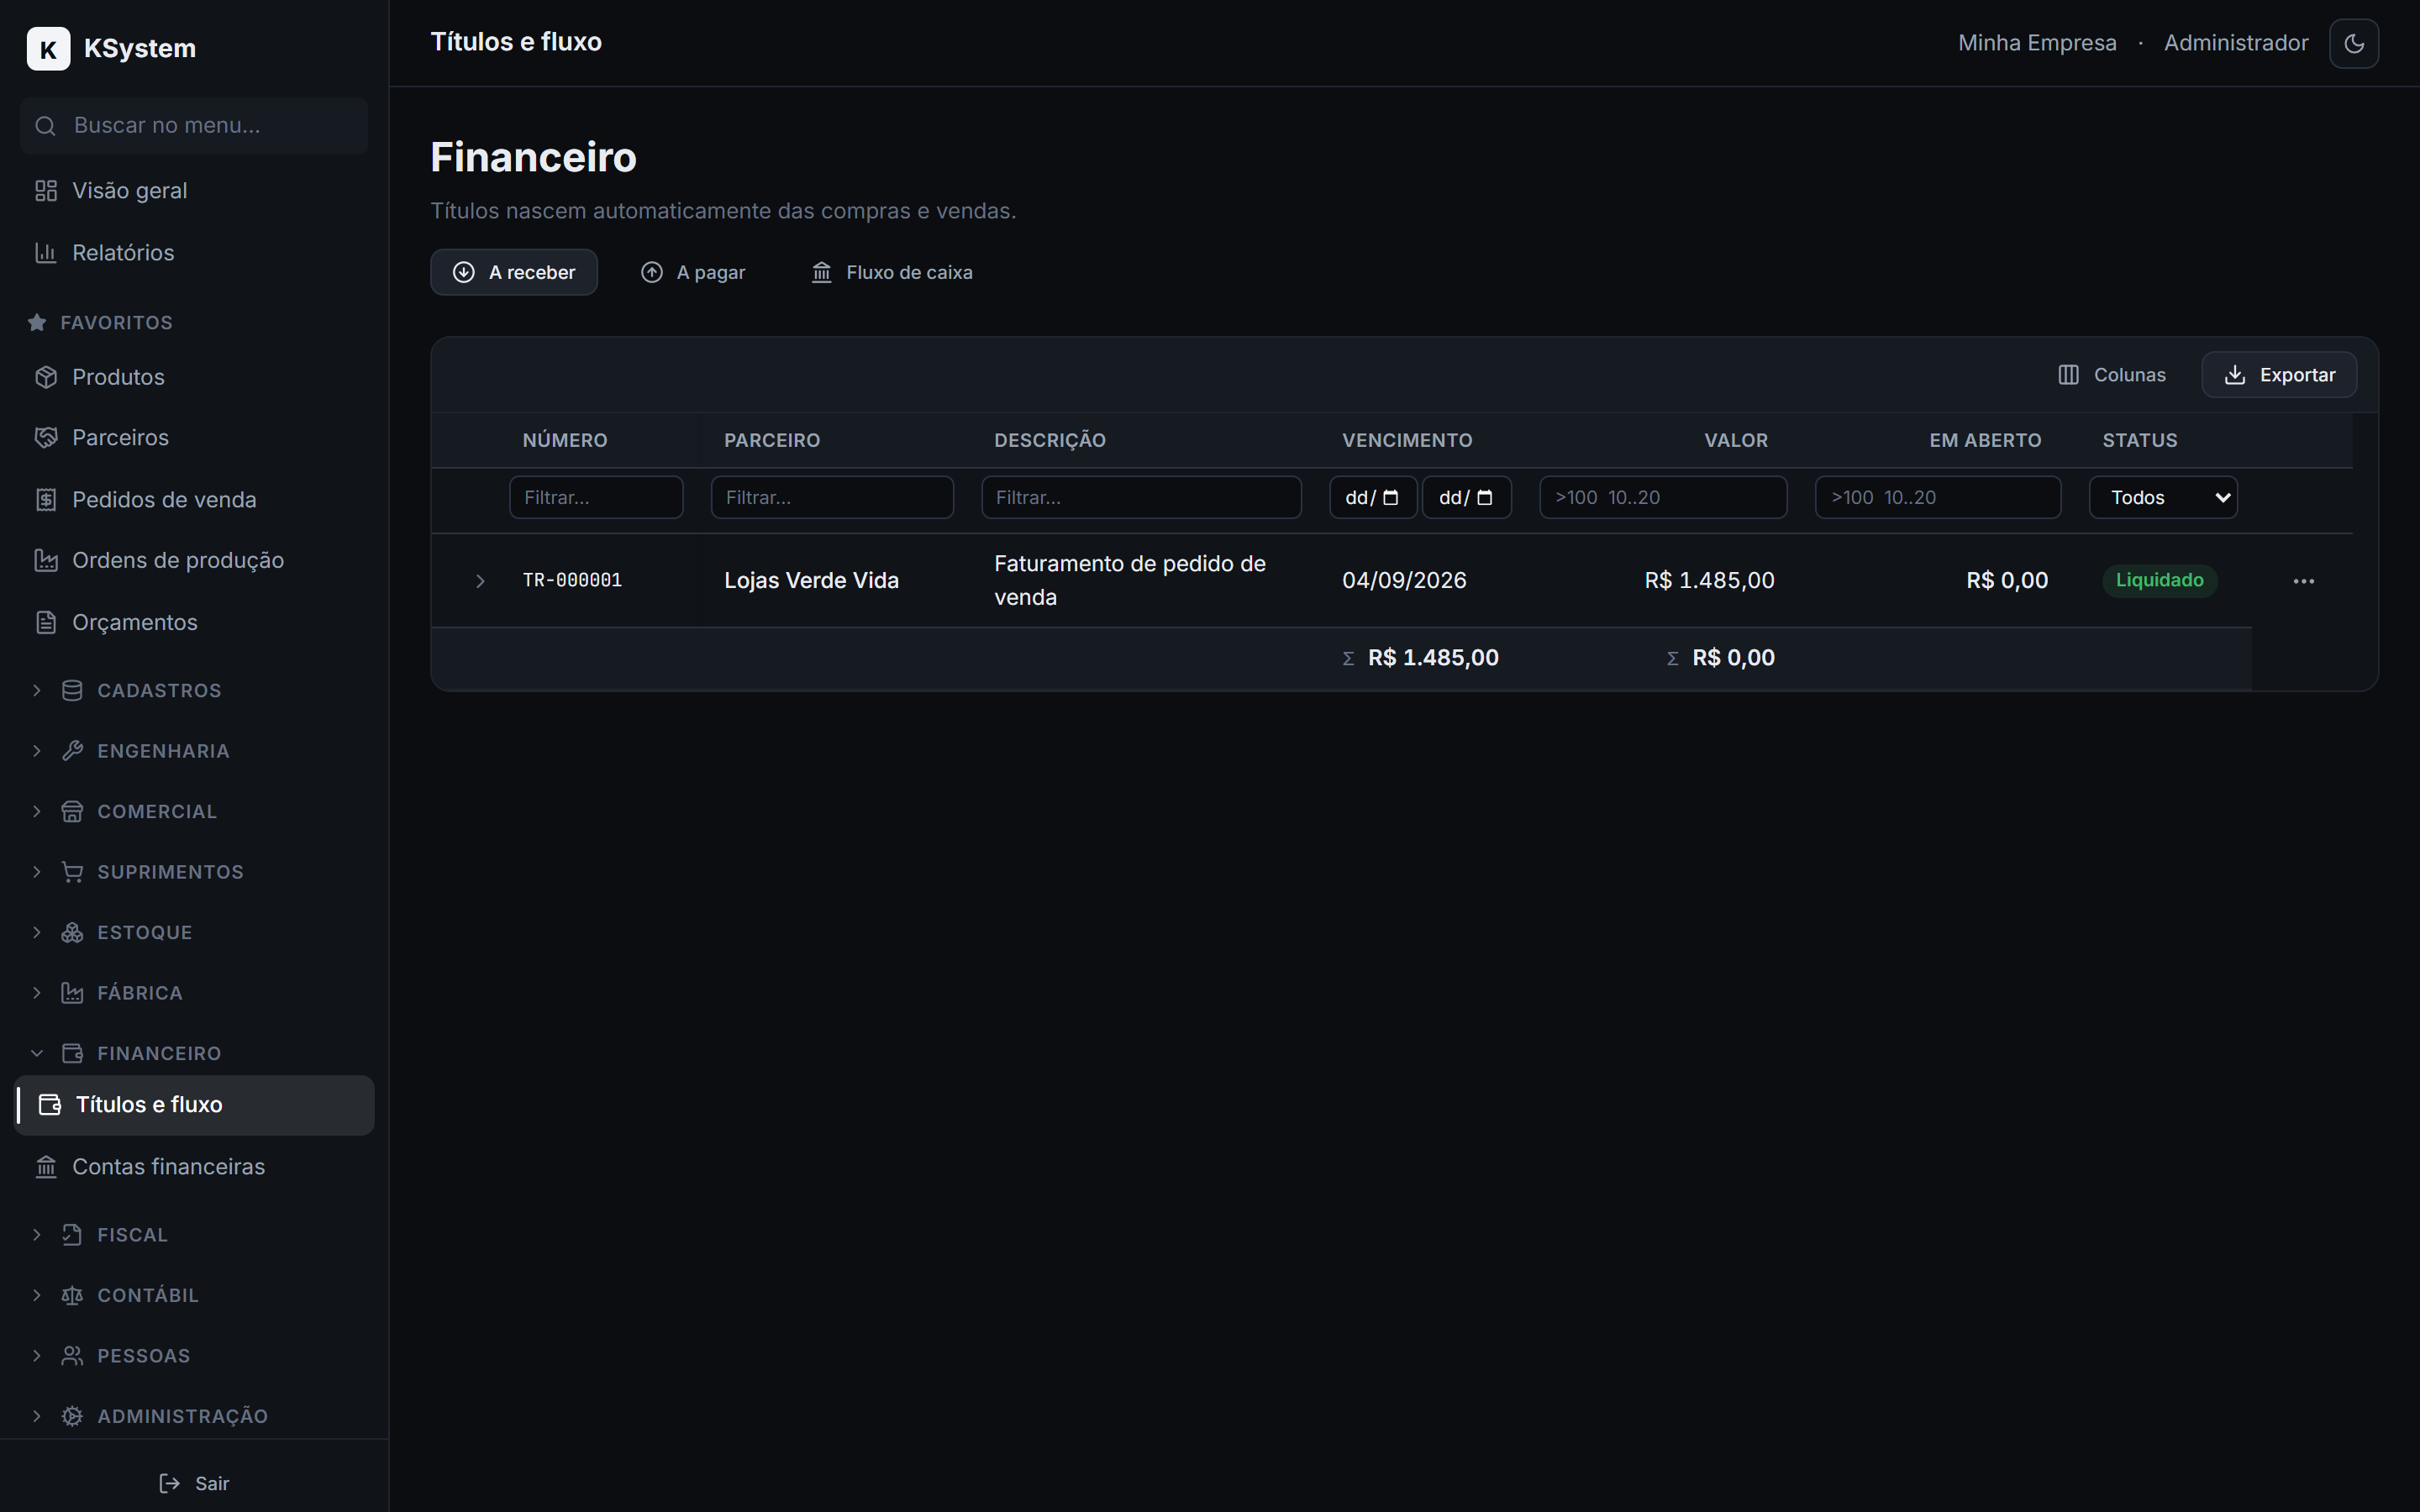The width and height of the screenshot is (2420, 1512).
Task: Click the Fábrica factory icon
Action: (x=72, y=993)
